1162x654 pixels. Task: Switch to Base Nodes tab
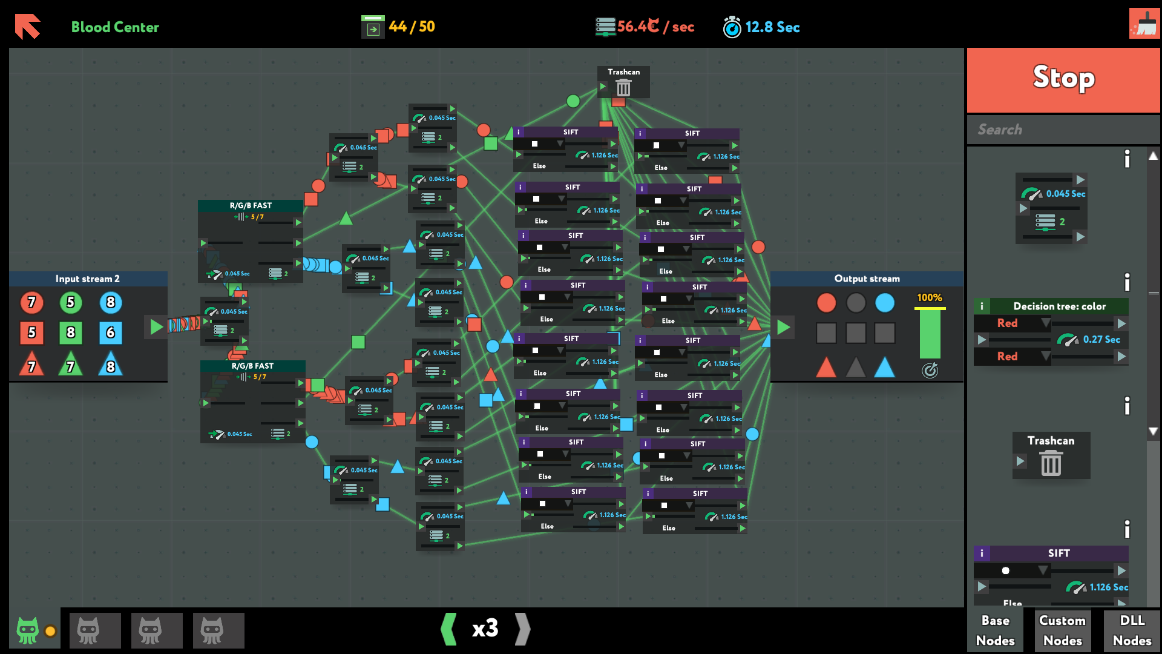pos(995,630)
